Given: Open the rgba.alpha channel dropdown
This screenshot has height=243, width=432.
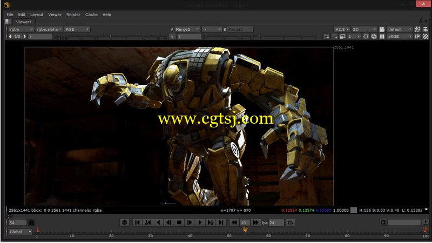Looking at the screenshot, I should (49, 29).
